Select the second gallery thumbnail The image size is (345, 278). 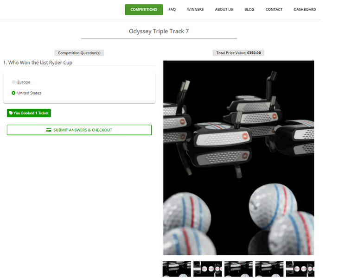tap(207, 269)
